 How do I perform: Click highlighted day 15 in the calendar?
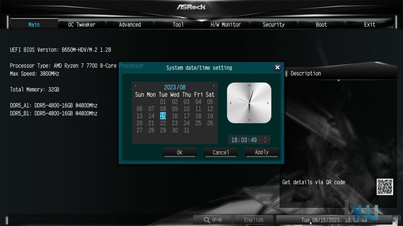[163, 116]
